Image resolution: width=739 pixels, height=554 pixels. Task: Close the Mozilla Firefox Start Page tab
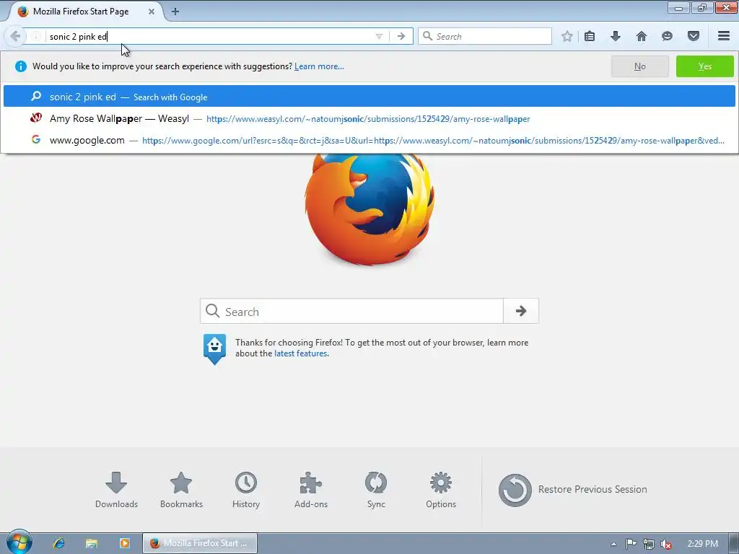click(152, 12)
